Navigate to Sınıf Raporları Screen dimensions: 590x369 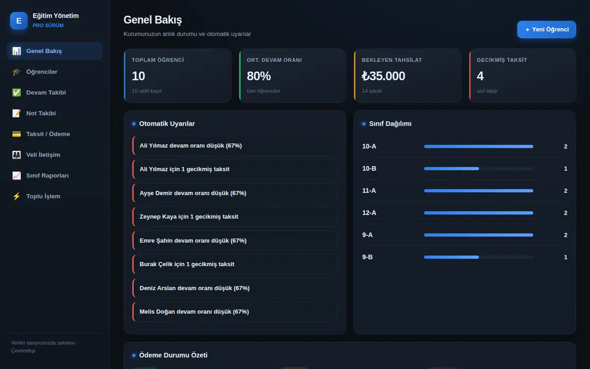pos(55,175)
